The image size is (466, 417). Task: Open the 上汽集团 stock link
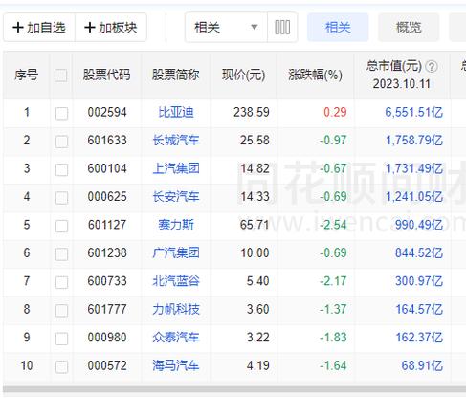[176, 168]
